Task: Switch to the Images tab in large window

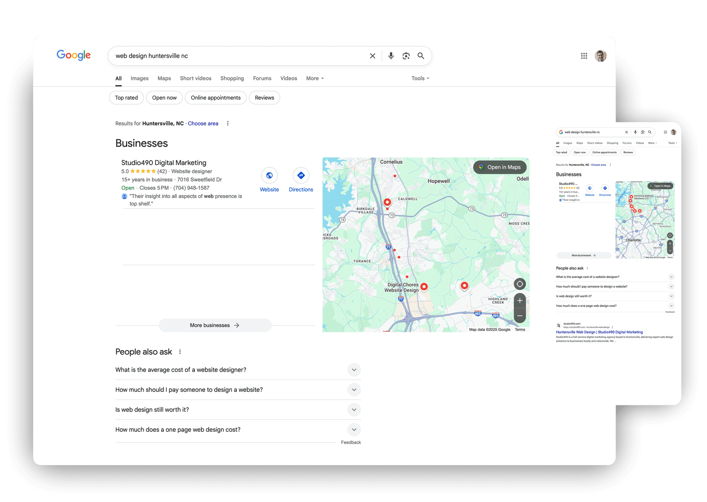Action: [x=139, y=78]
